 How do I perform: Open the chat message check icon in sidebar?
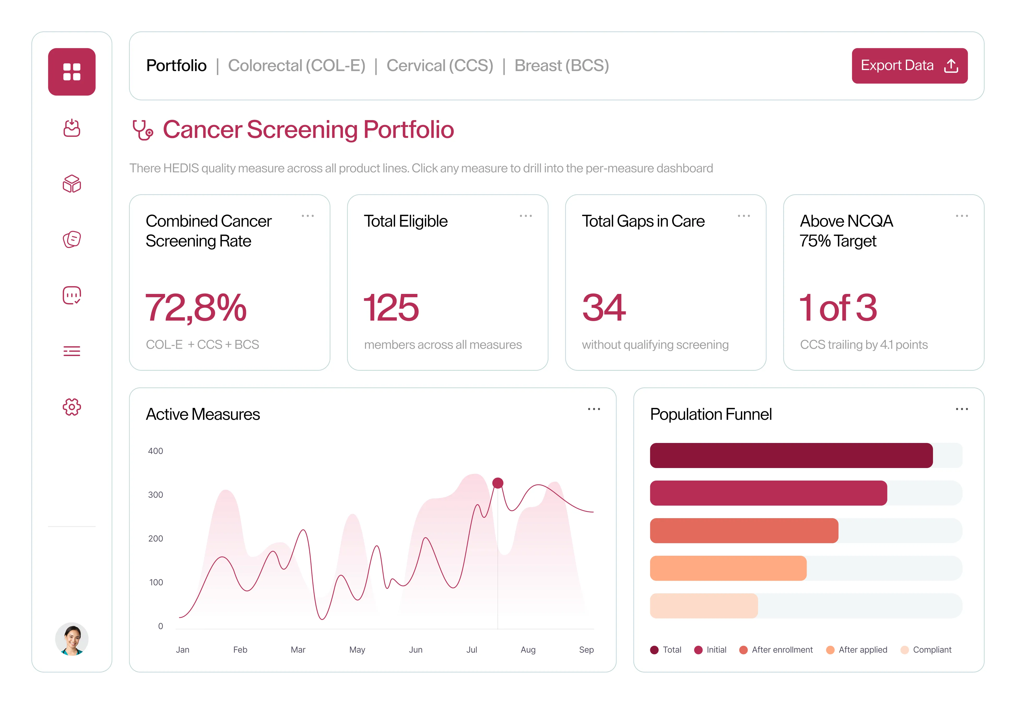pyautogui.click(x=72, y=295)
